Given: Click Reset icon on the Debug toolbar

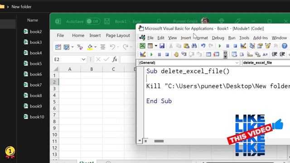Looking at the screenshot, I should [x=167, y=54].
